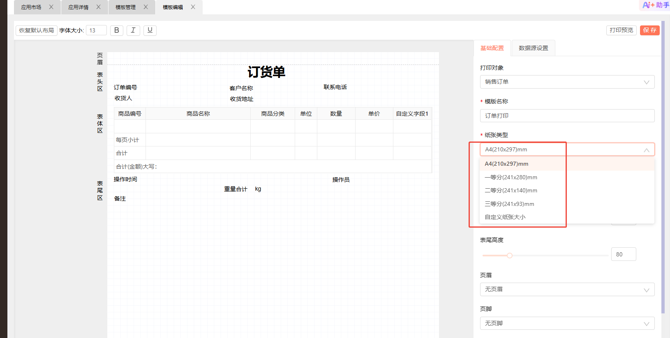
Task: Click the 商品名称 column header
Action: [x=198, y=114]
